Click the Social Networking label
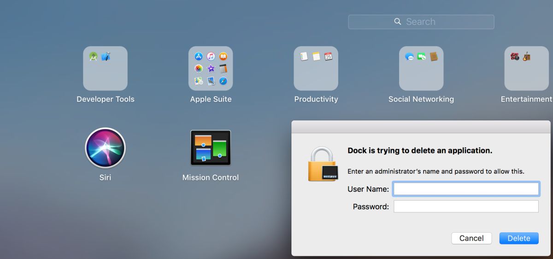This screenshot has width=553, height=259. pyautogui.click(x=421, y=99)
